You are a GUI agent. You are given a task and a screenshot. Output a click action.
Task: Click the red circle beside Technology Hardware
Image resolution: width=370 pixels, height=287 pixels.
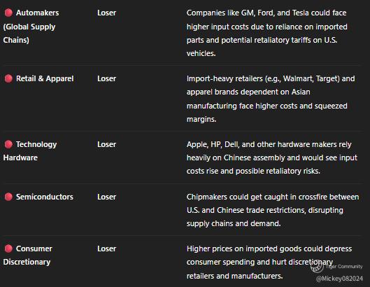[8, 144]
